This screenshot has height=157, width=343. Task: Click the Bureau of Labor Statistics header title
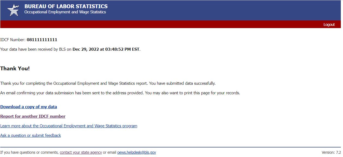coord(66,6)
